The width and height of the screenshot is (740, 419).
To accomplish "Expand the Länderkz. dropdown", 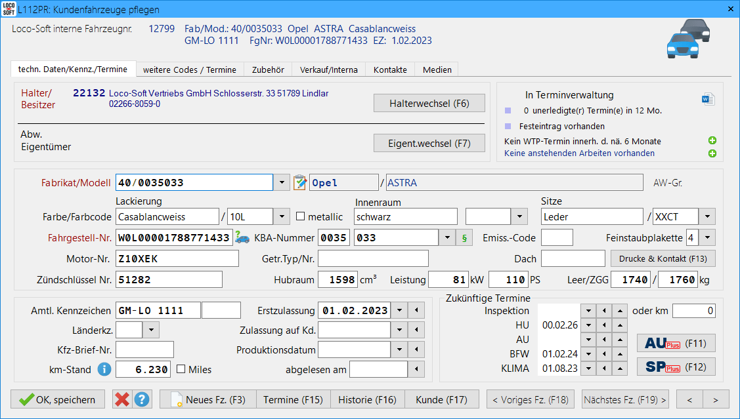I will 150,330.
